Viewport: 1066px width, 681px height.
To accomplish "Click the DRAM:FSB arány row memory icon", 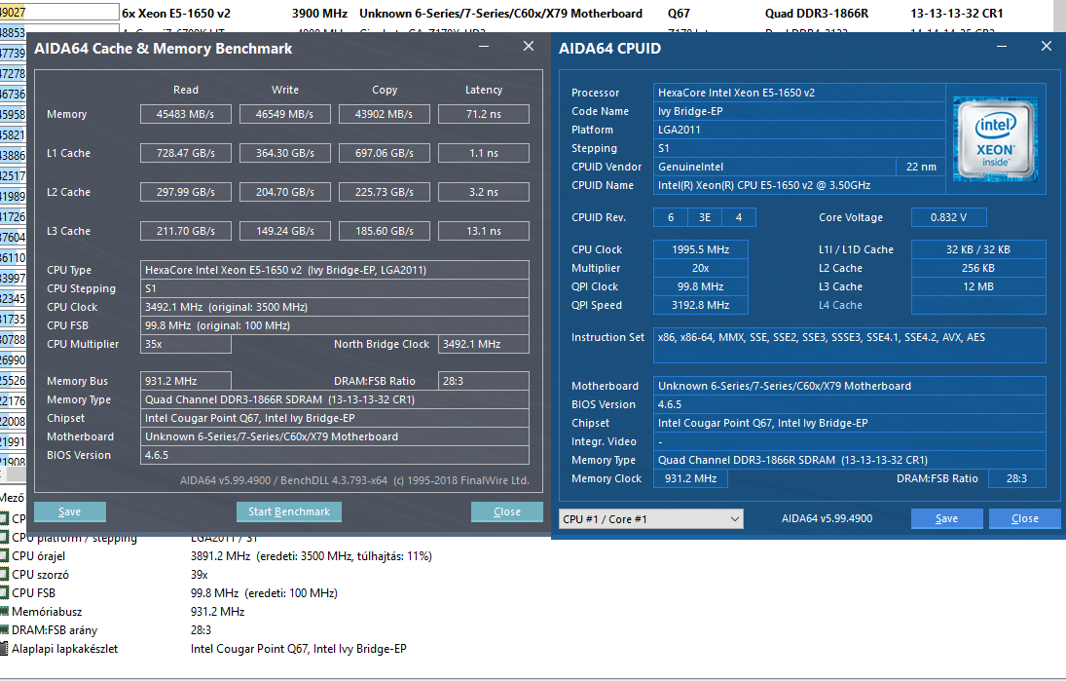I will 4,630.
